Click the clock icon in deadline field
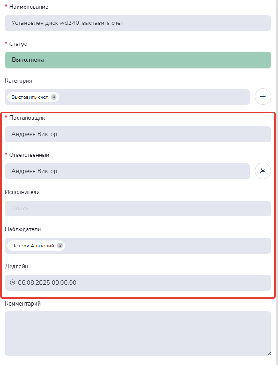This screenshot has width=278, height=365. tap(12, 282)
